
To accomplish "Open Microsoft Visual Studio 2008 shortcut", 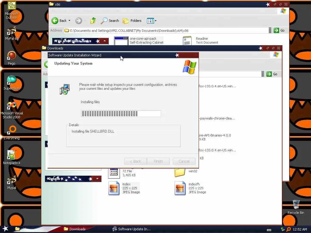I will (x=12, y=110).
